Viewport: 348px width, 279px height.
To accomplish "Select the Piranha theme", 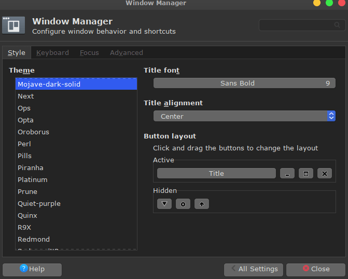I will coord(76,168).
